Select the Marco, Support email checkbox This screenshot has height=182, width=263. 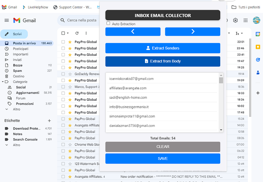63,87
